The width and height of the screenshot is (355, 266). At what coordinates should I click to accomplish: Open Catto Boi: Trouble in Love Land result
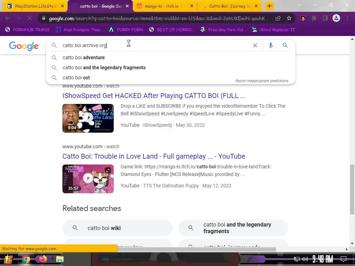tap(154, 156)
